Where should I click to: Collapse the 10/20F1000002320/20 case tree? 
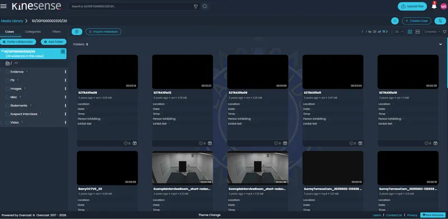pos(2,51)
